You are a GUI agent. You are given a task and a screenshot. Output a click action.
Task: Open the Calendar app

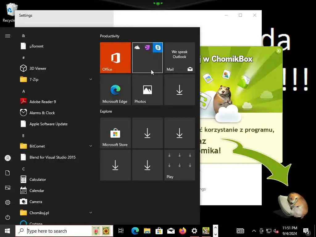point(56,190)
